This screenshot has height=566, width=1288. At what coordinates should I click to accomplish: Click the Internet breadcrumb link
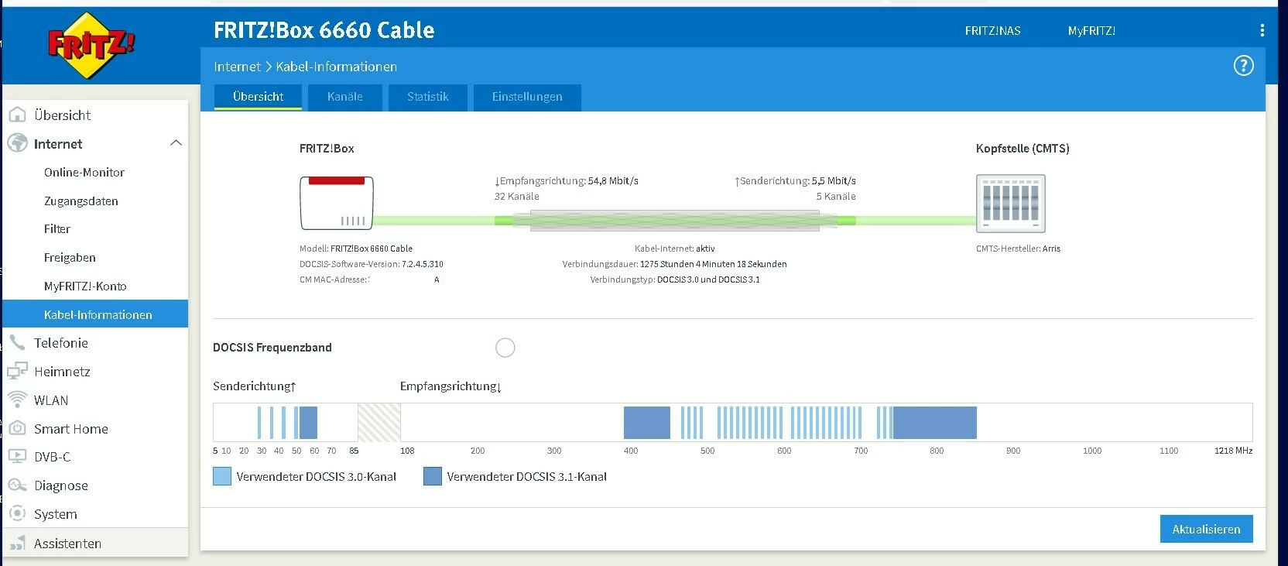[x=237, y=67]
